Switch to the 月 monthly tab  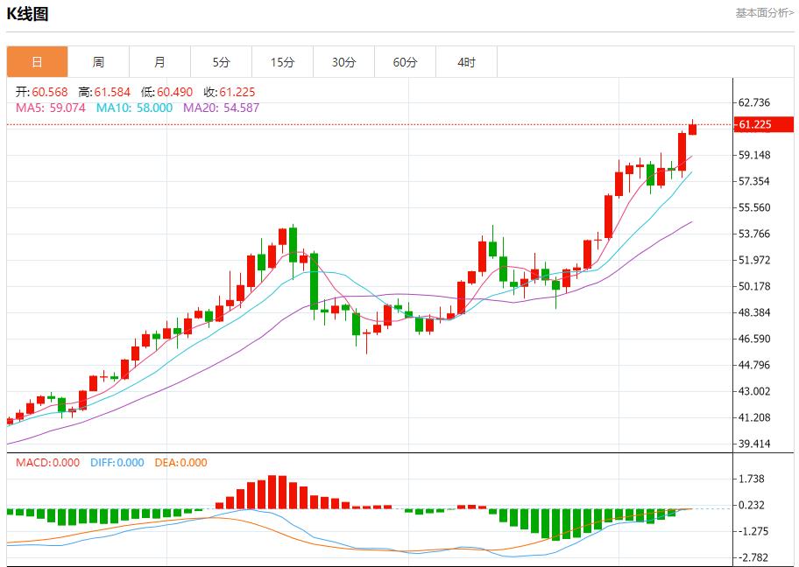159,62
